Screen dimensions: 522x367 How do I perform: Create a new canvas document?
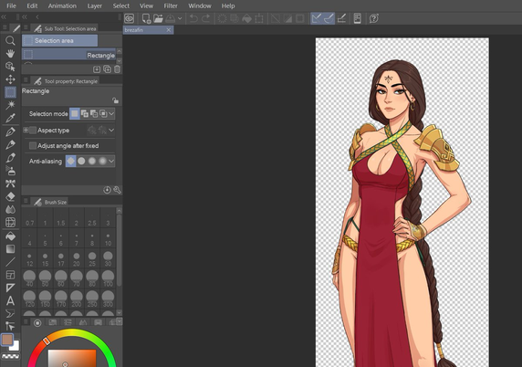146,18
